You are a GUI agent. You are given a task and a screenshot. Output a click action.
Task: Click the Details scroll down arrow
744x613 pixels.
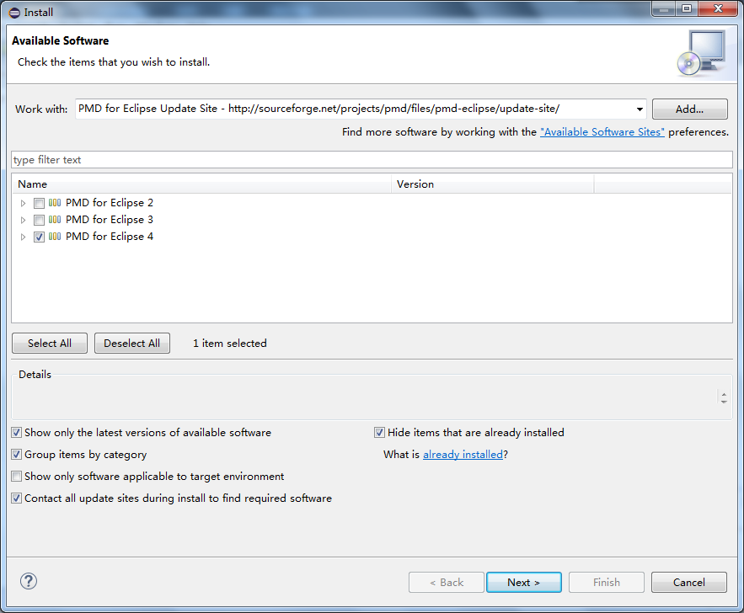(724, 401)
